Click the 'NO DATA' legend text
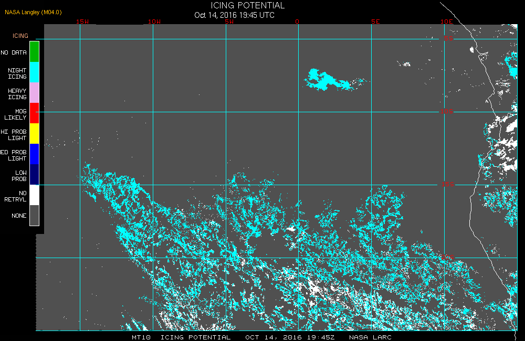Image resolution: width=525 pixels, height=341 pixels. point(14,52)
